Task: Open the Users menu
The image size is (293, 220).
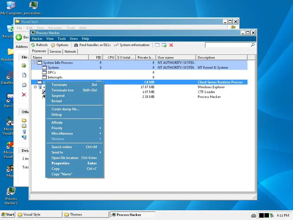Action: 74,39
